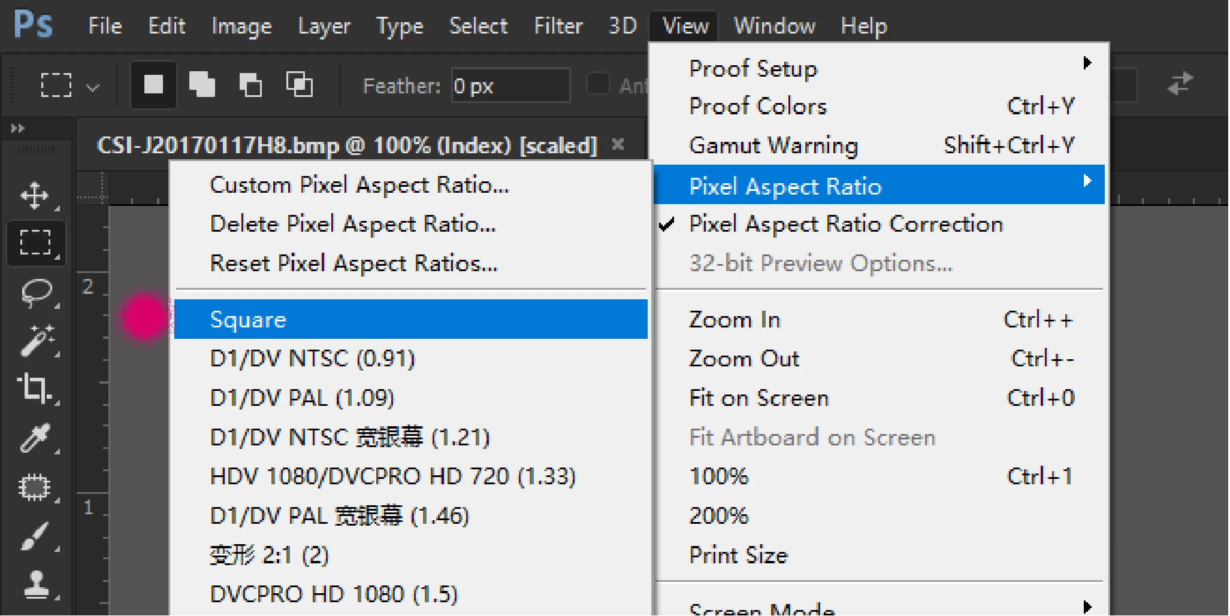Click the Feather input field
1230x616 pixels.
coord(510,86)
